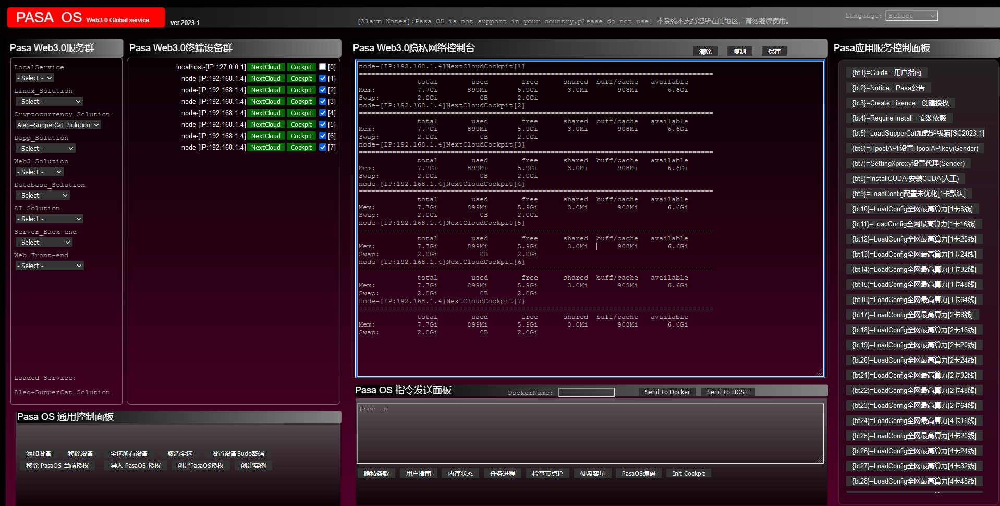1000x506 pixels.
Task: Open NextCloud for node [7]
Action: click(x=266, y=147)
